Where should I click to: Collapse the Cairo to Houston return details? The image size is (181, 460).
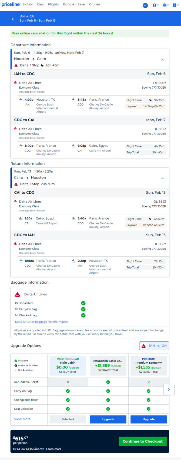point(162,179)
